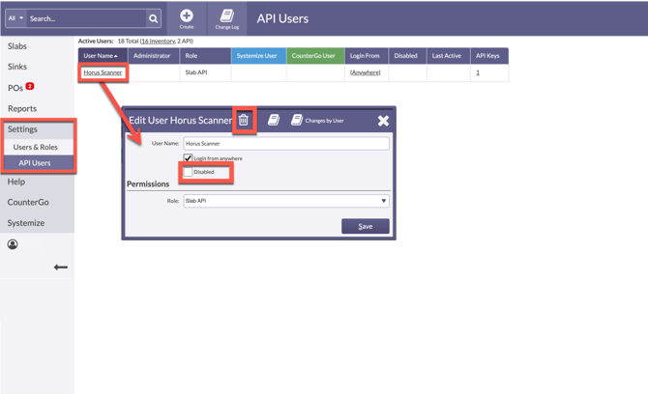Screen dimensions: 648x394
Task: Click the API Keys column header
Action: [x=489, y=56]
